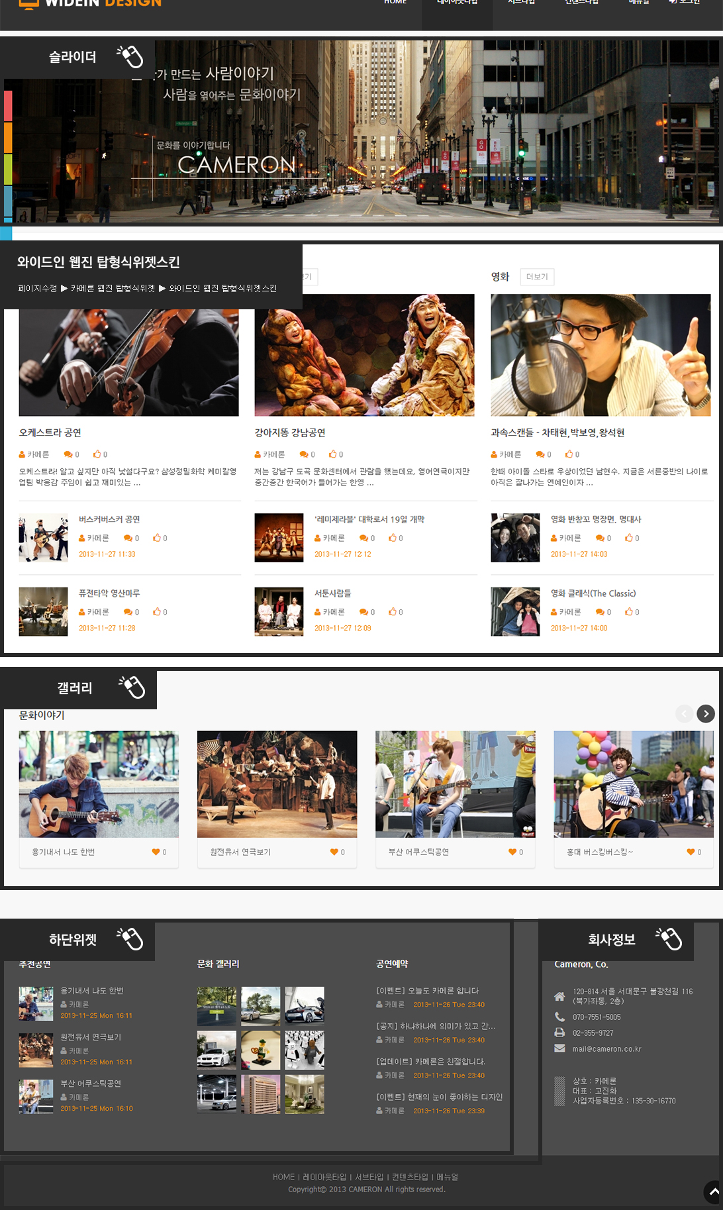Click the green color bar on slider

pos(8,170)
